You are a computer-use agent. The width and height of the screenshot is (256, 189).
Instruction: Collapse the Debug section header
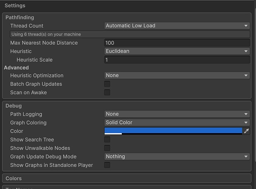(x=14, y=106)
